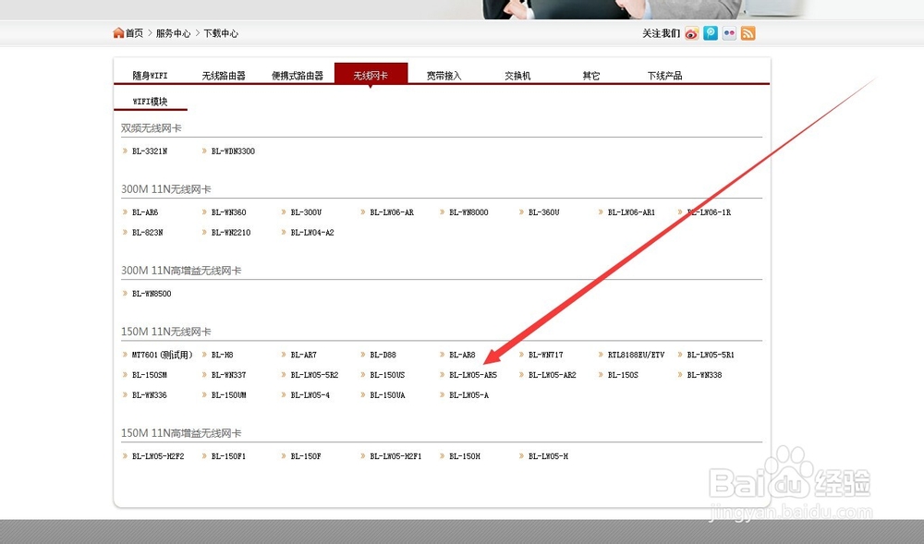Open the BL-D88 product link
The image size is (924, 544).
click(x=383, y=355)
